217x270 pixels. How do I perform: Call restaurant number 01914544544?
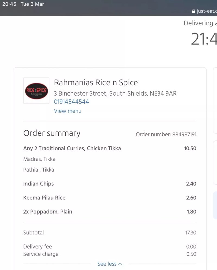pos(71,102)
